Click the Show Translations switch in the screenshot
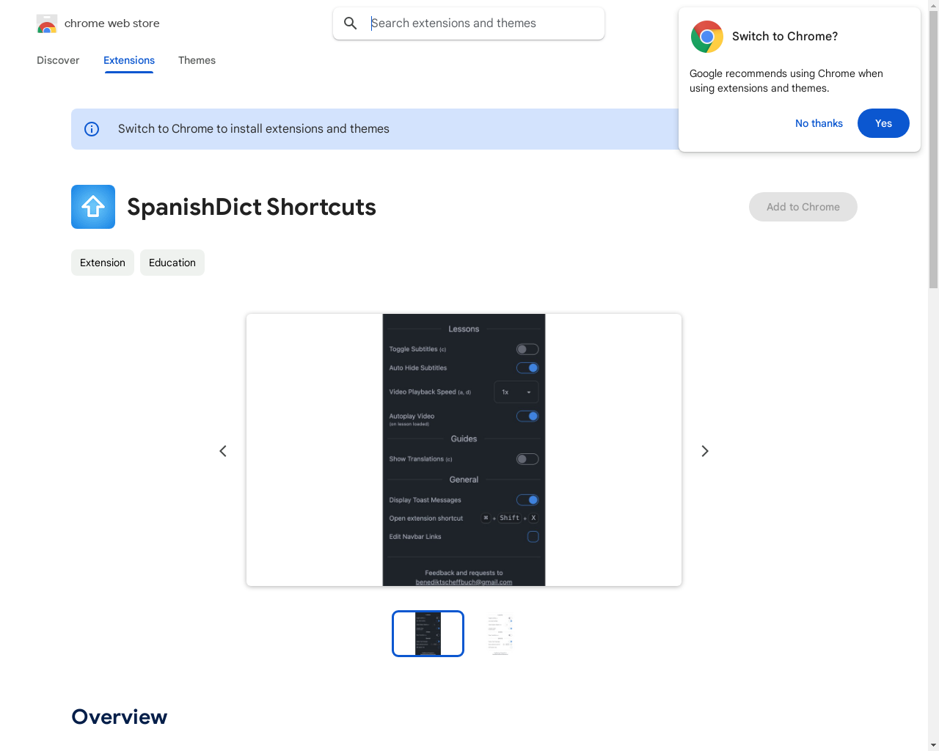This screenshot has height=751, width=939. click(527, 459)
